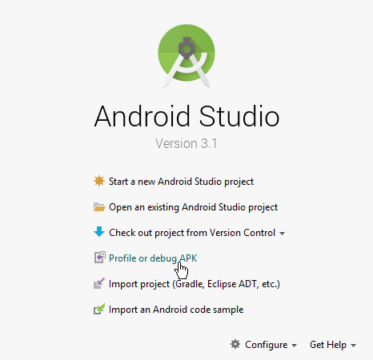
Task: Select Import project (Gradle, Eclipse ADT, etc.)
Action: [x=195, y=284]
